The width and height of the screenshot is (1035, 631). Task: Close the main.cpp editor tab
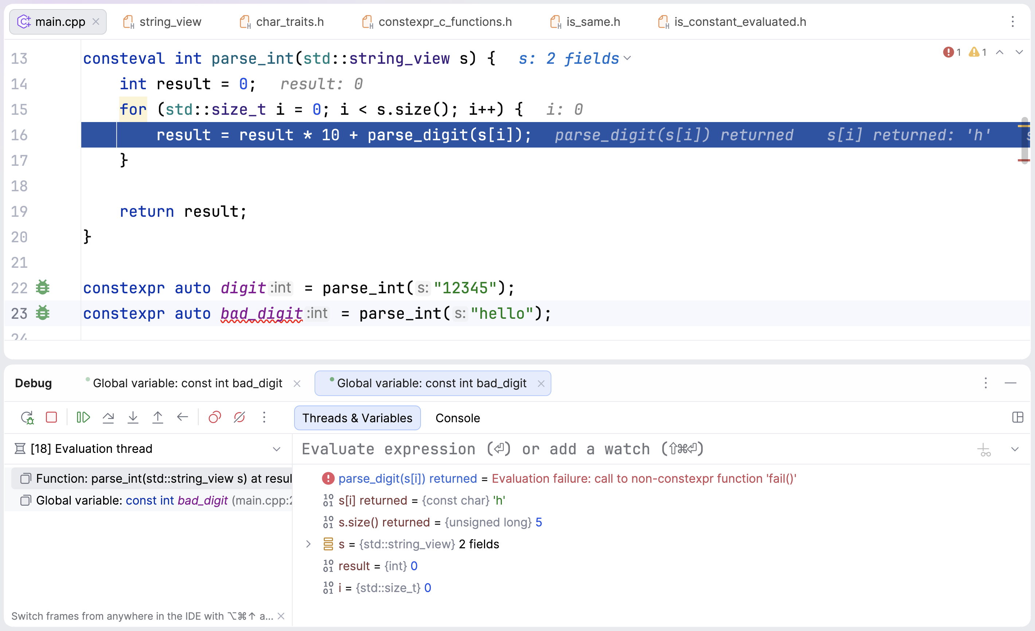tap(96, 21)
